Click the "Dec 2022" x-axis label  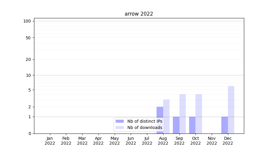[228, 141]
